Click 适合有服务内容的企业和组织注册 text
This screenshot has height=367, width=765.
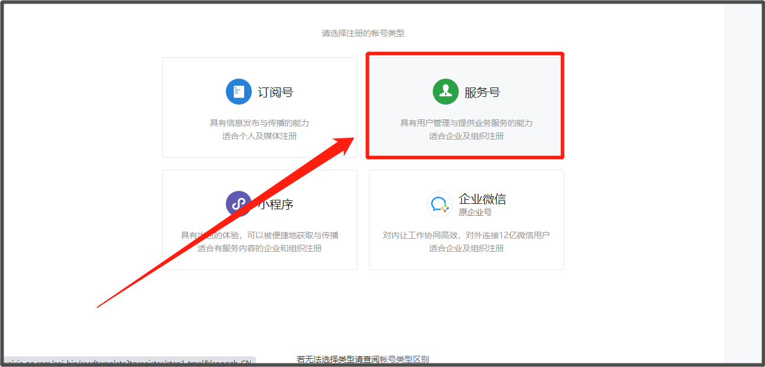click(260, 248)
